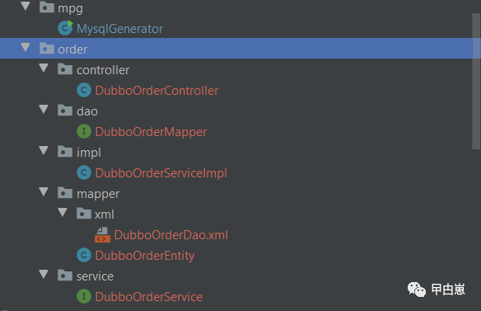Click the DubboOrderService interface icon
Viewport: 481px width, 311px height.
coord(84,296)
